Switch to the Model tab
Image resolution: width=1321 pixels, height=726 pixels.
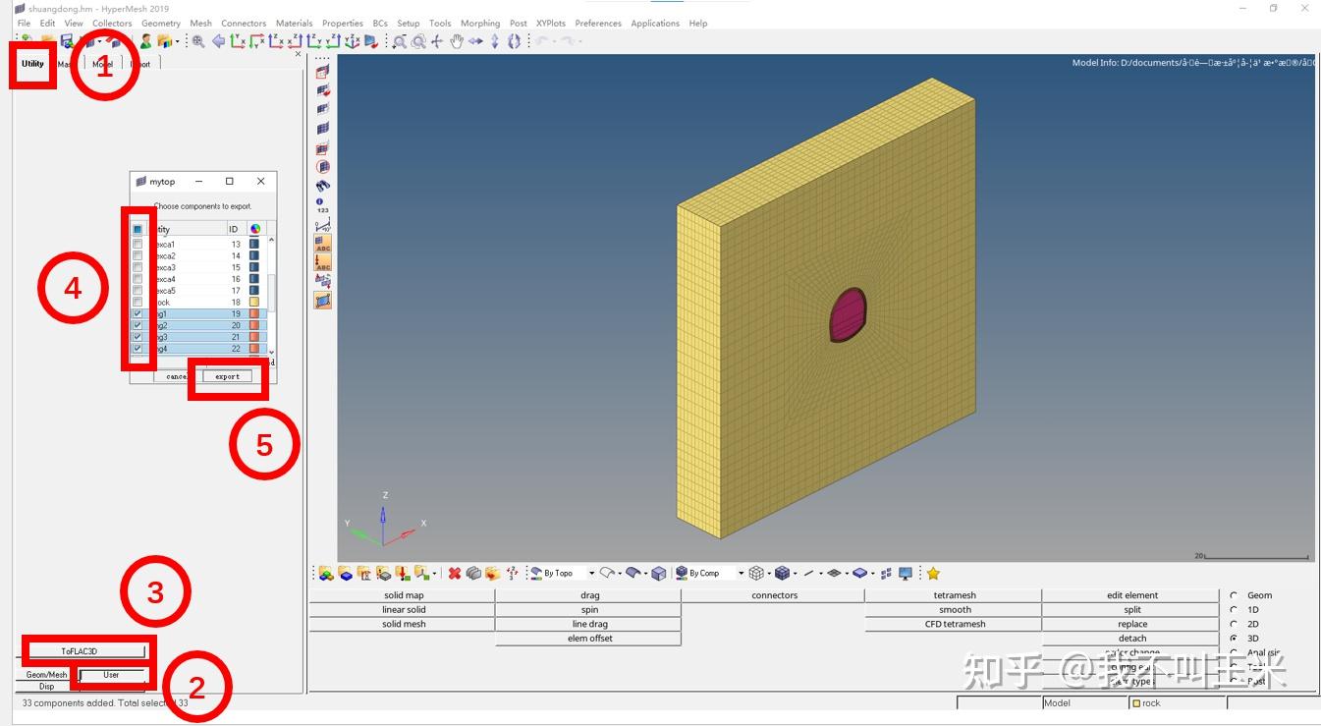click(101, 62)
